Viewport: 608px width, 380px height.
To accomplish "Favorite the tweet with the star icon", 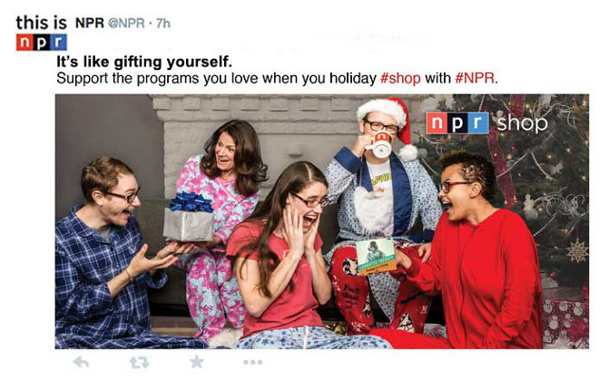I will [197, 362].
